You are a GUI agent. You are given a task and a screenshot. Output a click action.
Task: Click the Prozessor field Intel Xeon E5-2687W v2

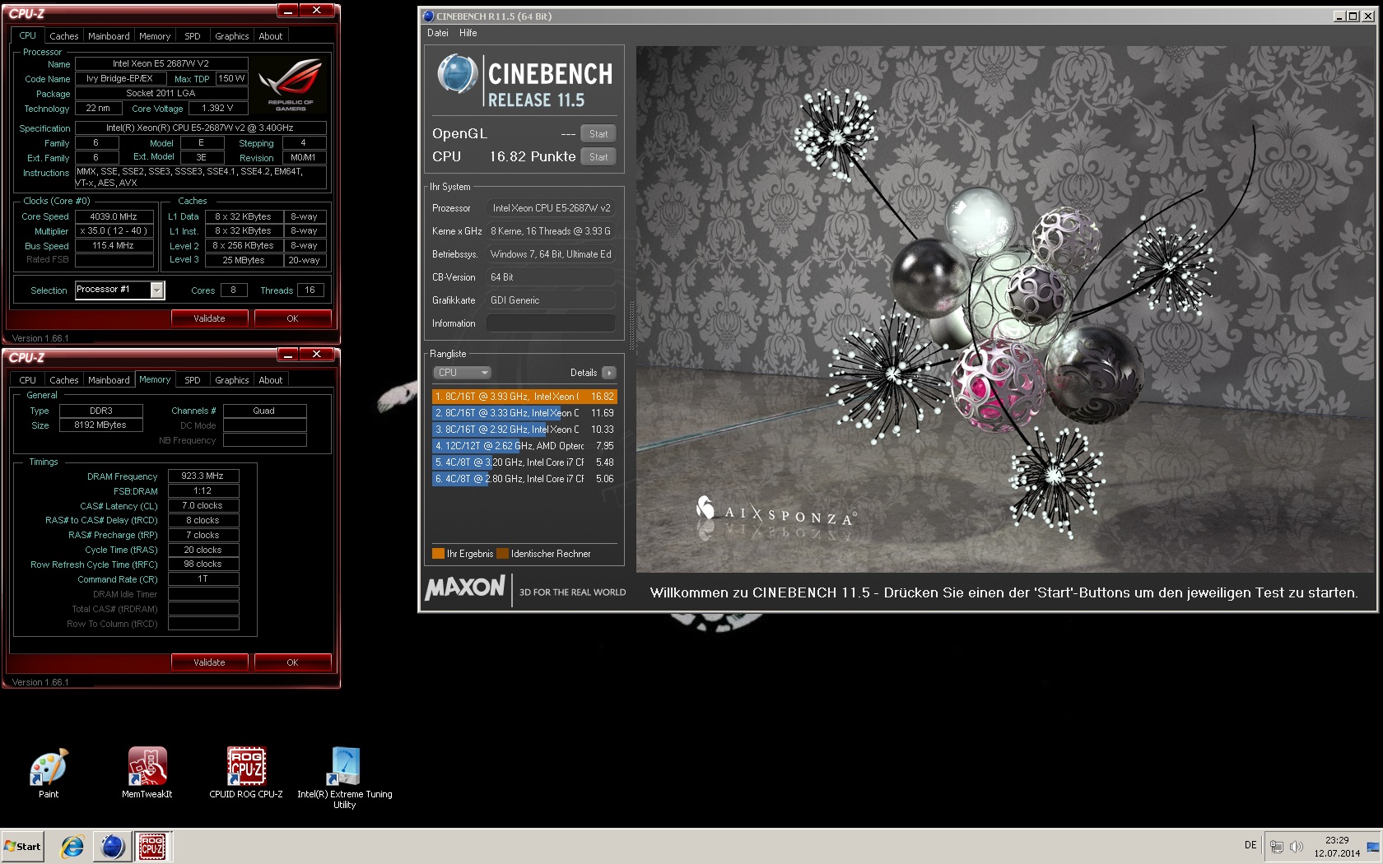pos(551,208)
